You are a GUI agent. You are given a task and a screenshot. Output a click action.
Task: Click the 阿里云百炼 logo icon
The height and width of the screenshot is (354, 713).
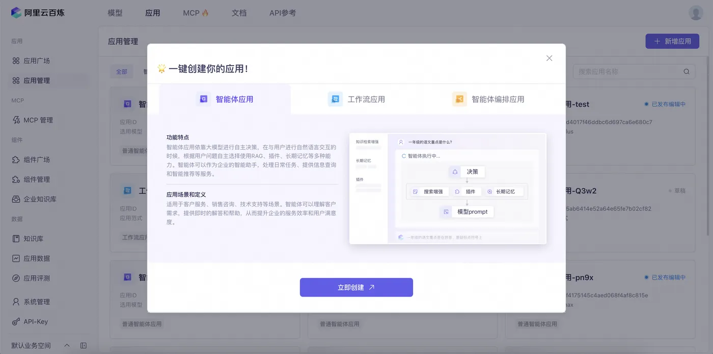point(16,13)
